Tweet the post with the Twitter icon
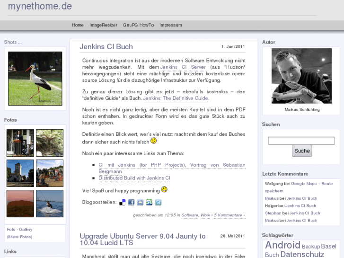Image resolution: width=344 pixels, height=258 pixels. [158, 202]
